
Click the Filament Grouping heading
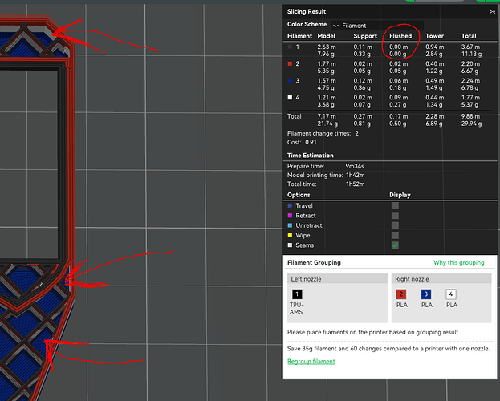[314, 263]
